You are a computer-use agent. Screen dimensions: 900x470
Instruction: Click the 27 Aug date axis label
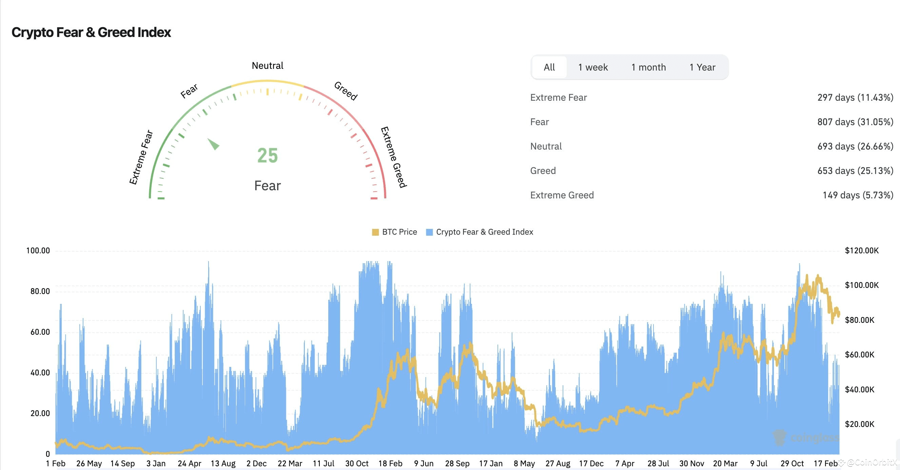557,464
